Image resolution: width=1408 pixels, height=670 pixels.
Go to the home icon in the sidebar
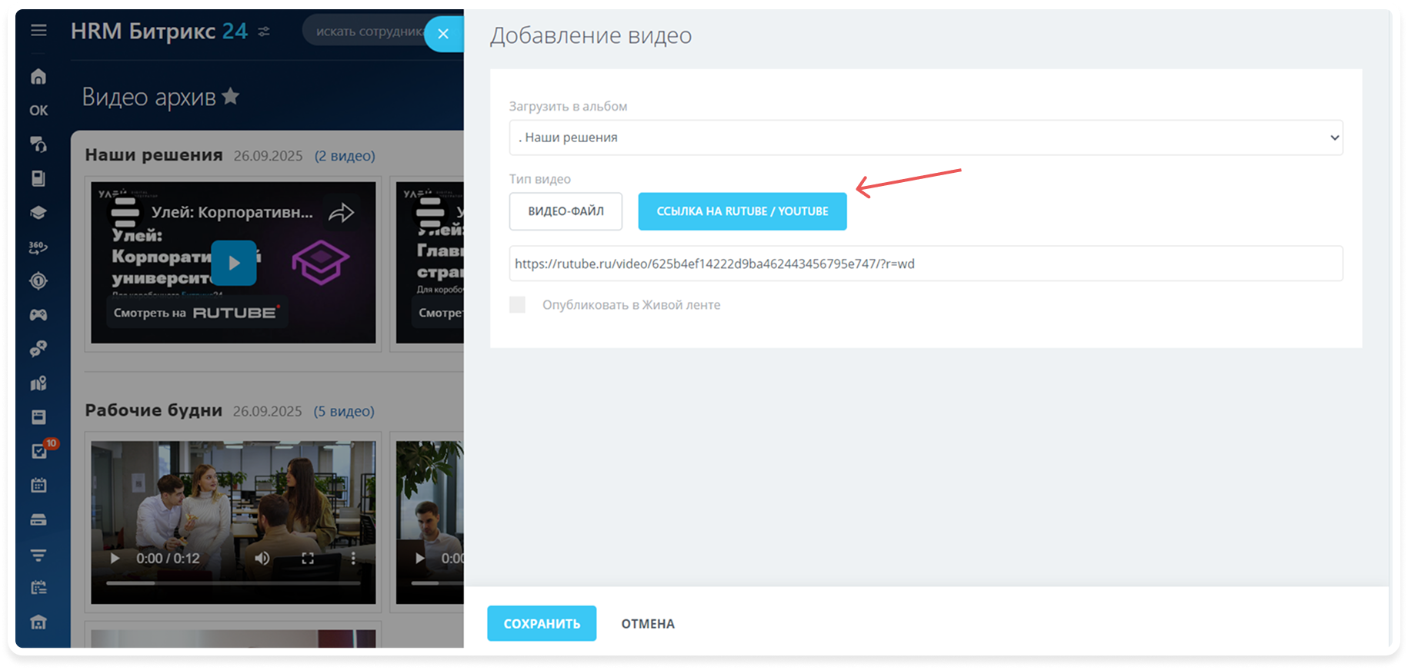click(38, 77)
